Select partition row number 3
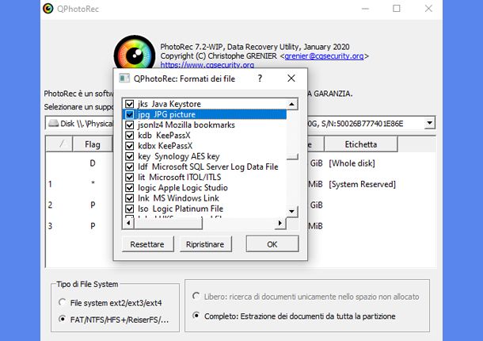Screen dimensions: 483x341 click(240, 226)
